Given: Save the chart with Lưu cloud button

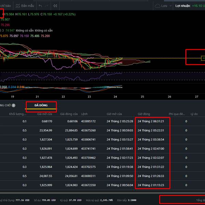Looking at the screenshot, I should click(x=161, y=6).
